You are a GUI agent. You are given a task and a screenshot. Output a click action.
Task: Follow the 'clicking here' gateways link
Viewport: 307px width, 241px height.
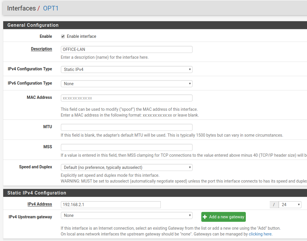(260, 234)
